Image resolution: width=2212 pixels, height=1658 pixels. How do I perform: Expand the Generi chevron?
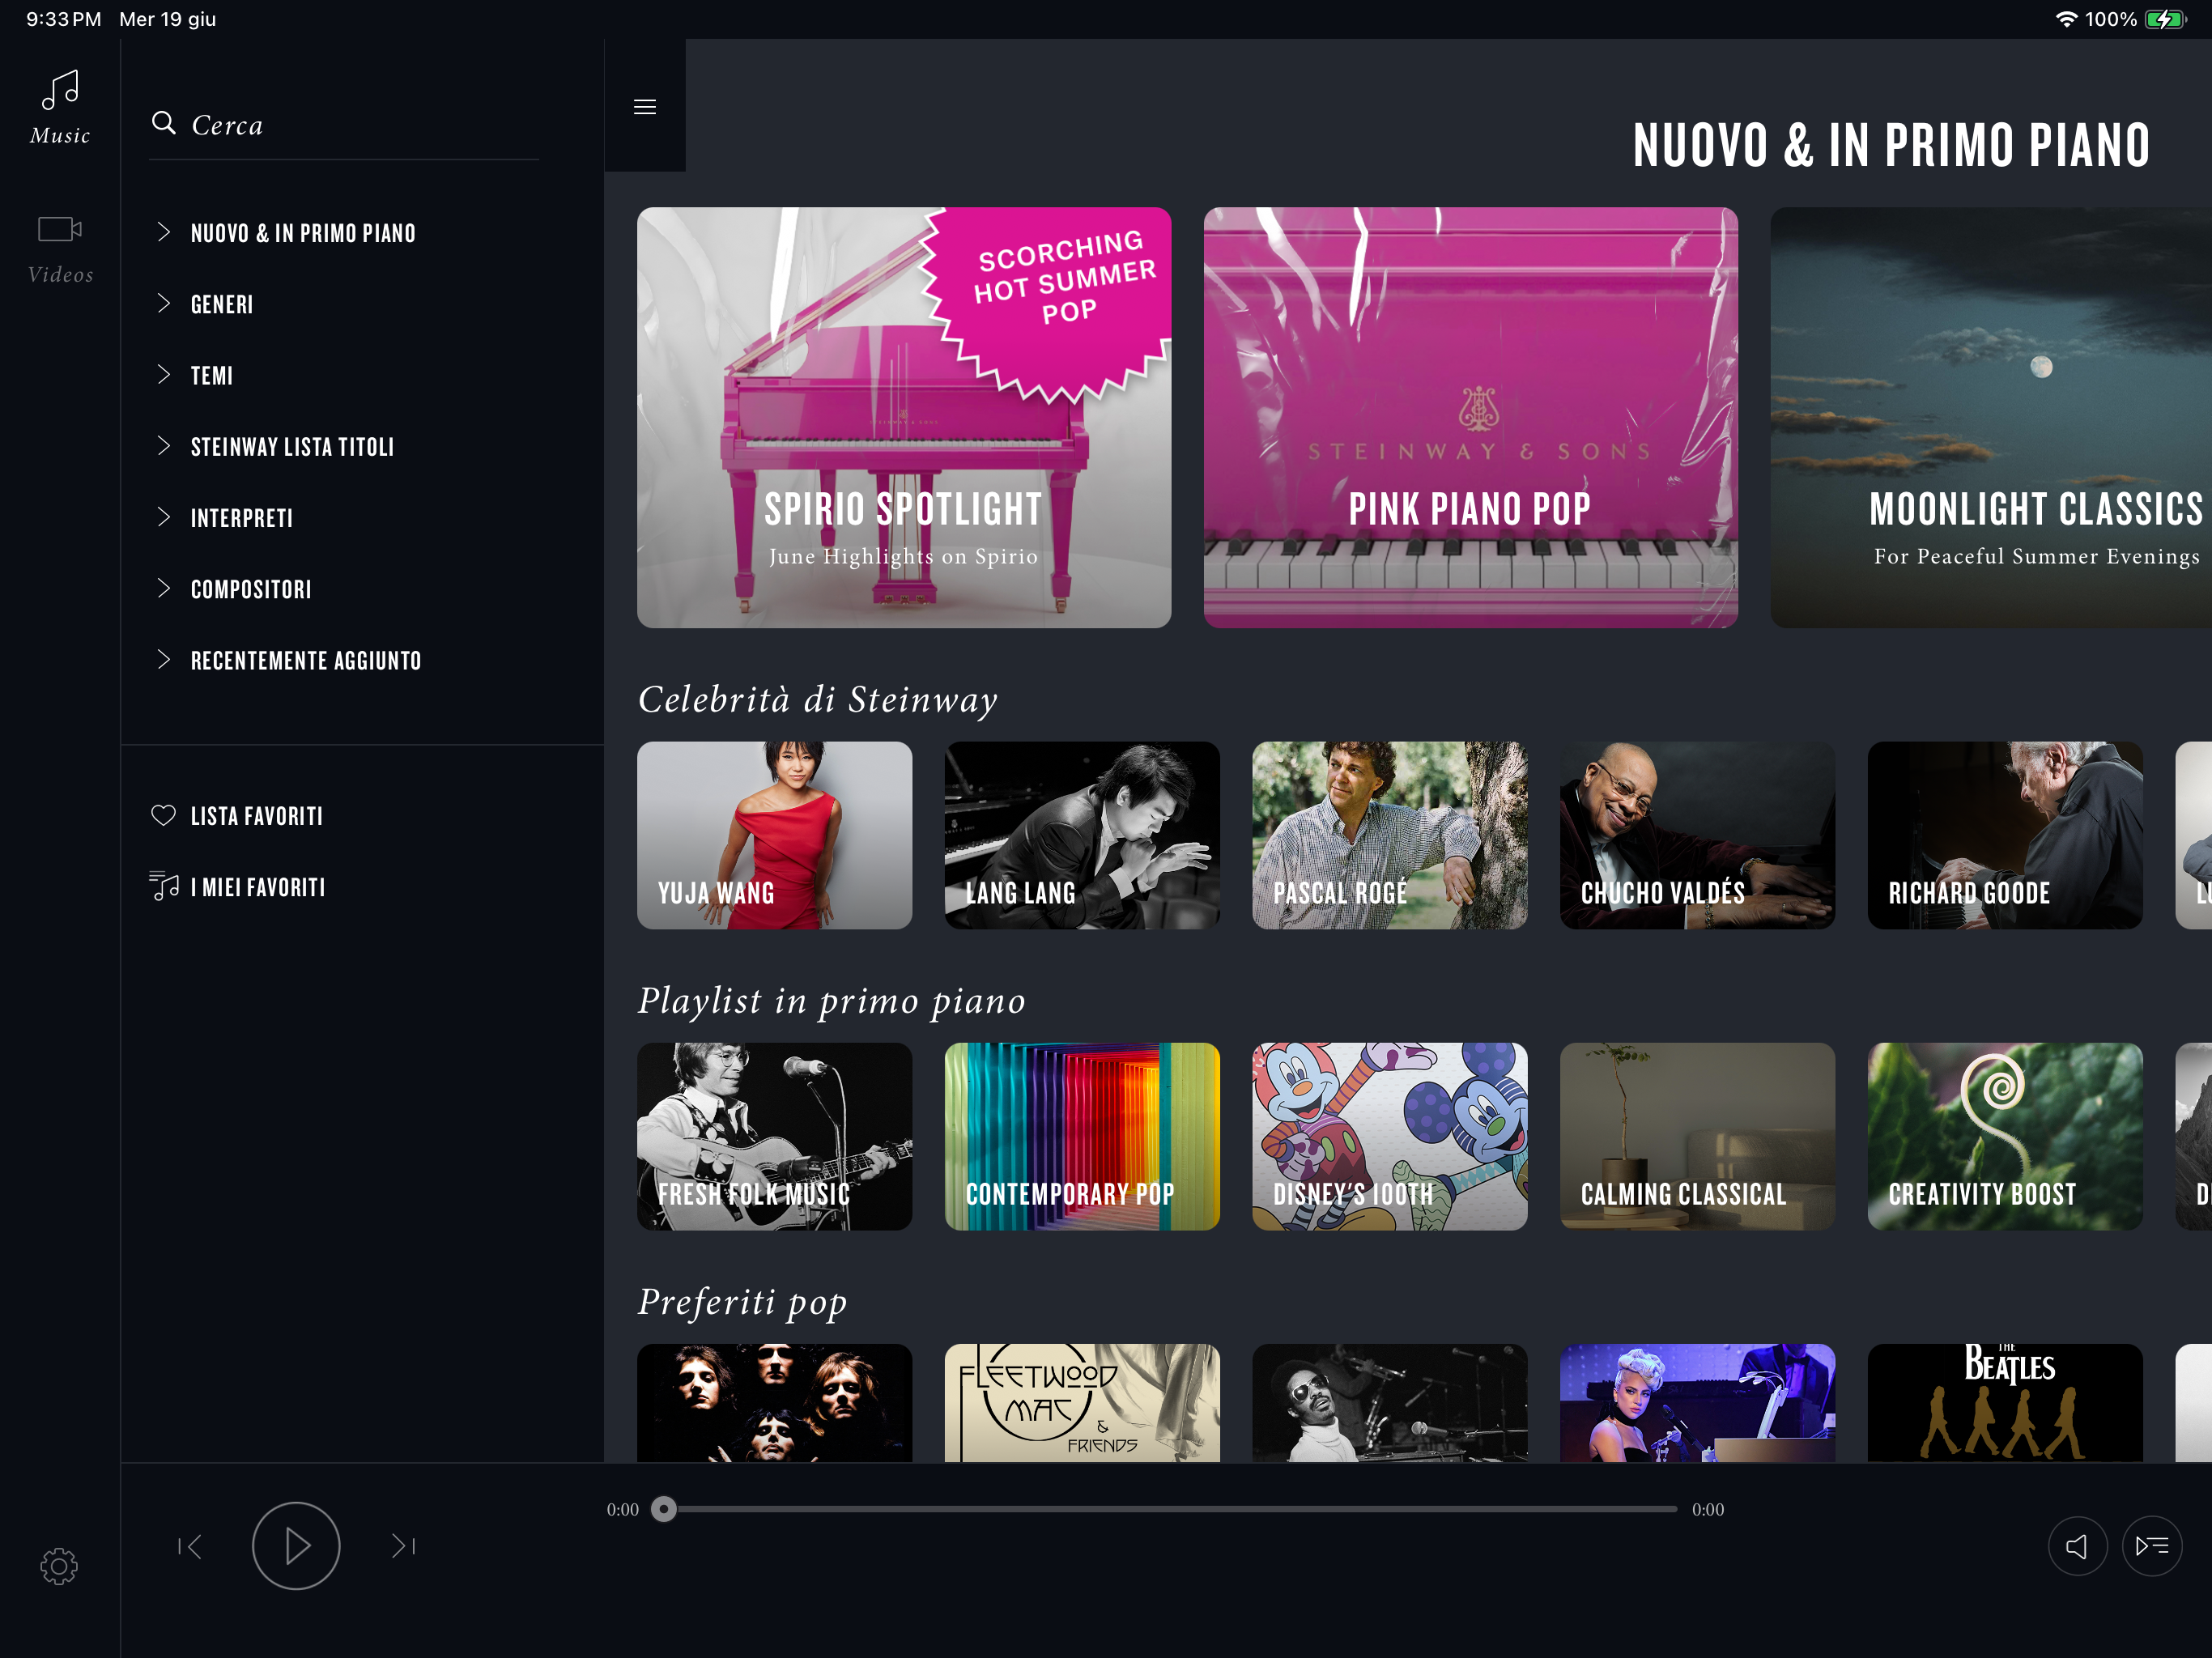[164, 303]
